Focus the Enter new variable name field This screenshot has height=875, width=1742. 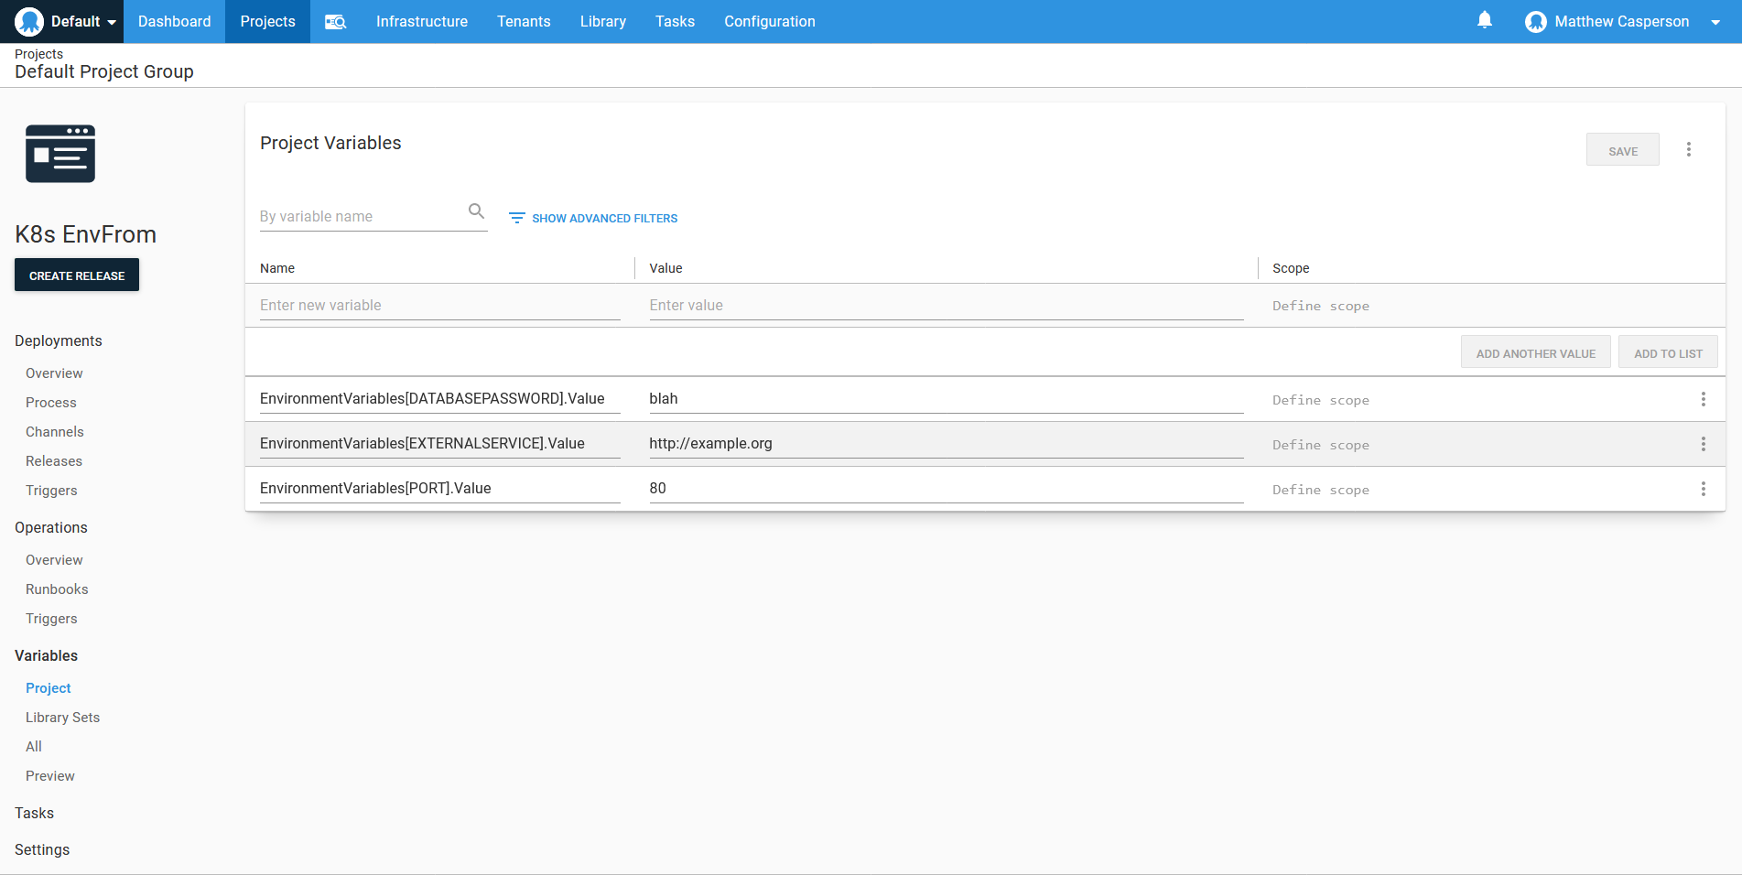439,306
